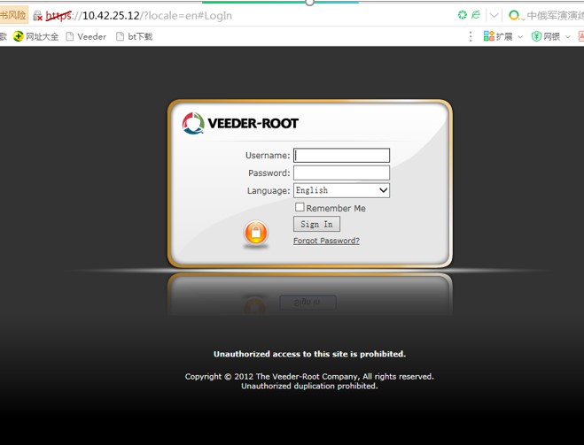584x445 pixels.
Task: Click the insecure certificate warning icon
Action: click(37, 16)
